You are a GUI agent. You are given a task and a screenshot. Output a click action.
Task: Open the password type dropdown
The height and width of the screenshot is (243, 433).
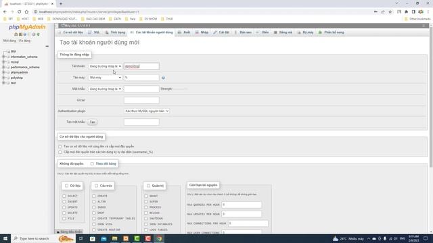point(105,88)
